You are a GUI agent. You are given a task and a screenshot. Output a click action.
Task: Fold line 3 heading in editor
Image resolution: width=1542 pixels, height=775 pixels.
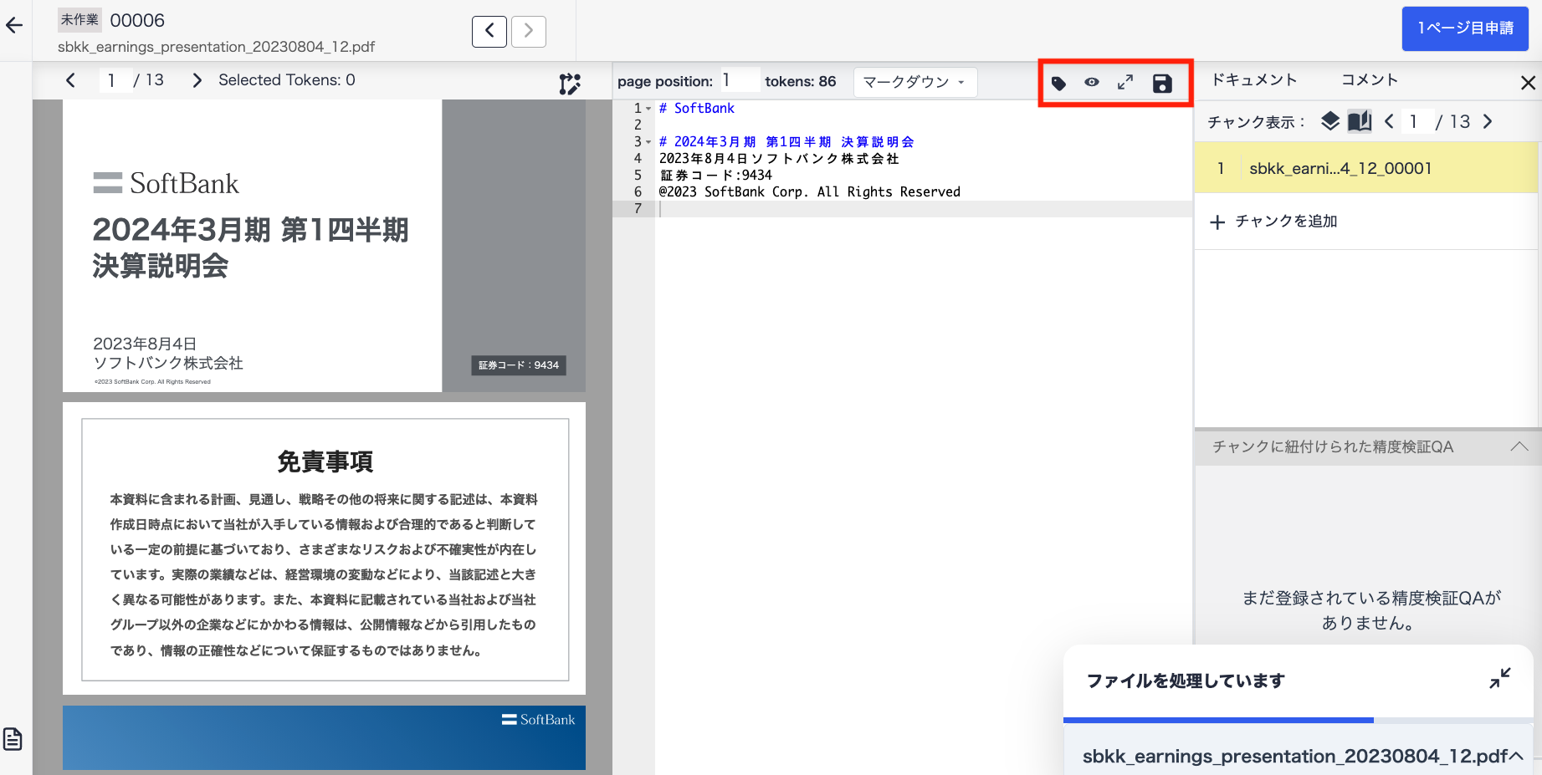pyautogui.click(x=648, y=142)
